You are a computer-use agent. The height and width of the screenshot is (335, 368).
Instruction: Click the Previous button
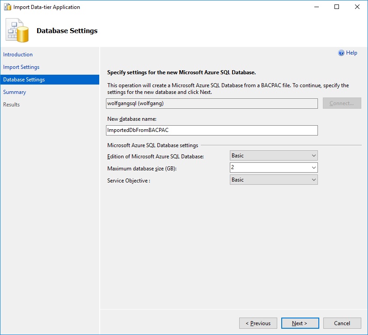coord(258,323)
